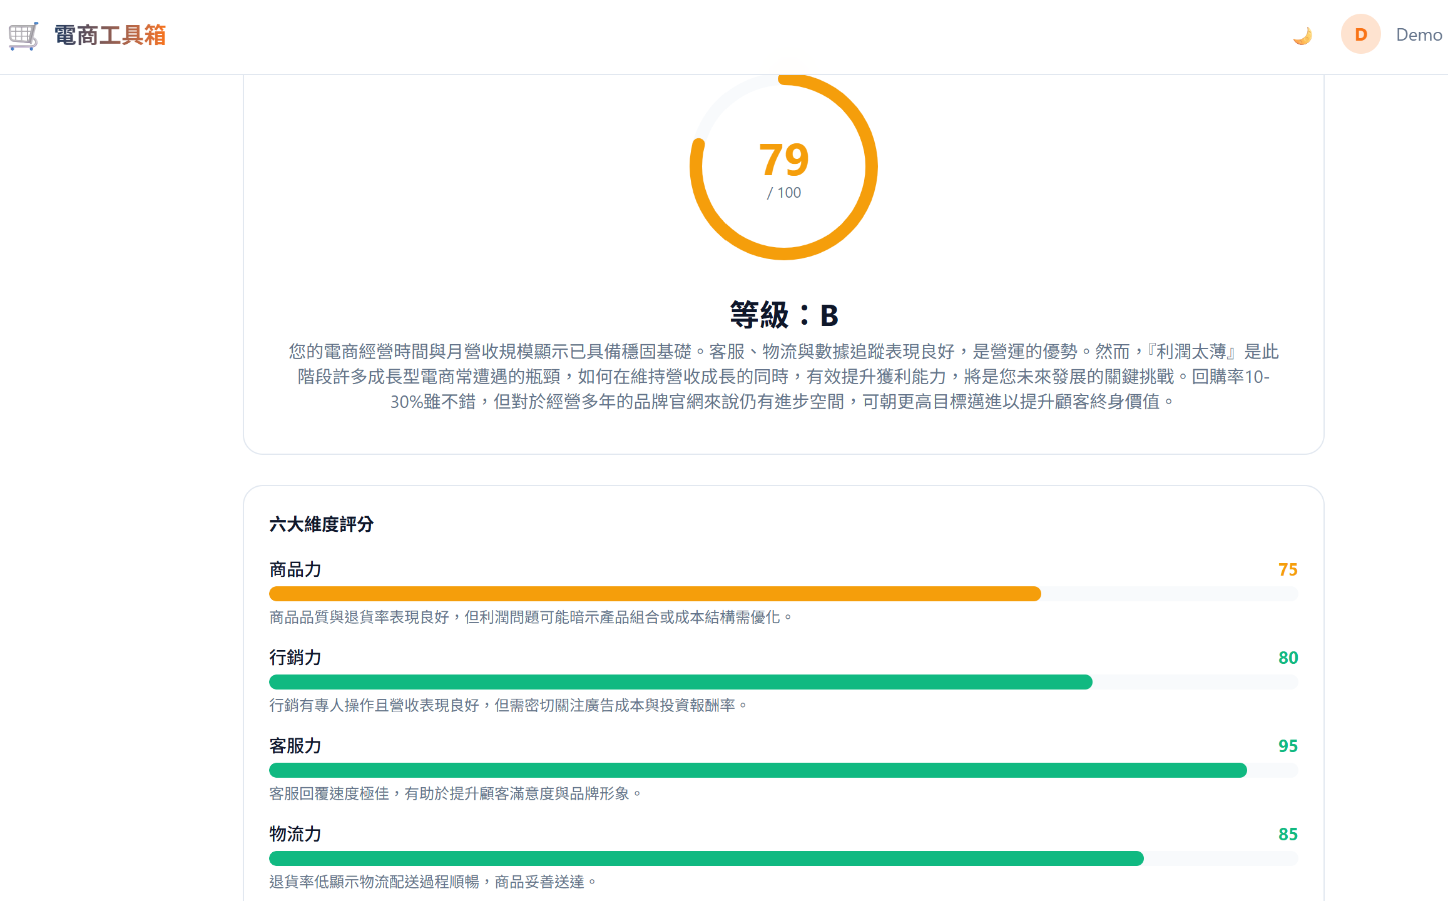This screenshot has height=901, width=1448.
Task: Click the 電商工具箱 brand header
Action: pyautogui.click(x=108, y=36)
